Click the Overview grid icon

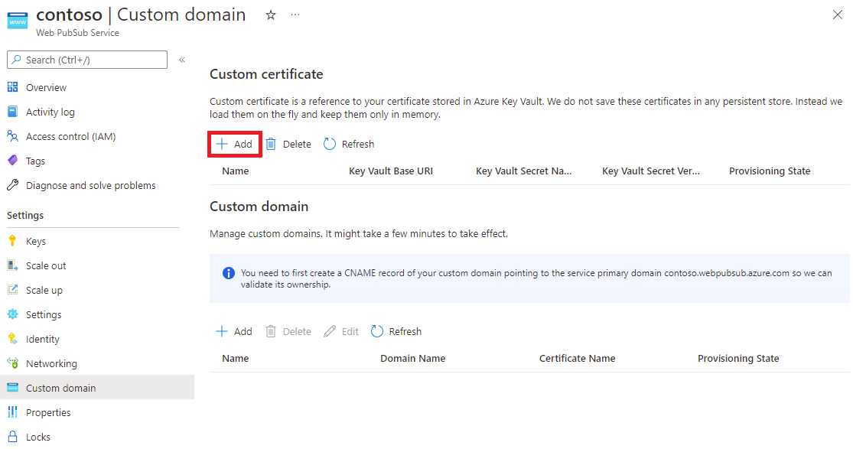[x=12, y=87]
